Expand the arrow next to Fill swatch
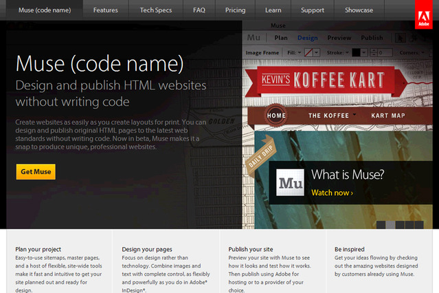 pyautogui.click(x=317, y=52)
